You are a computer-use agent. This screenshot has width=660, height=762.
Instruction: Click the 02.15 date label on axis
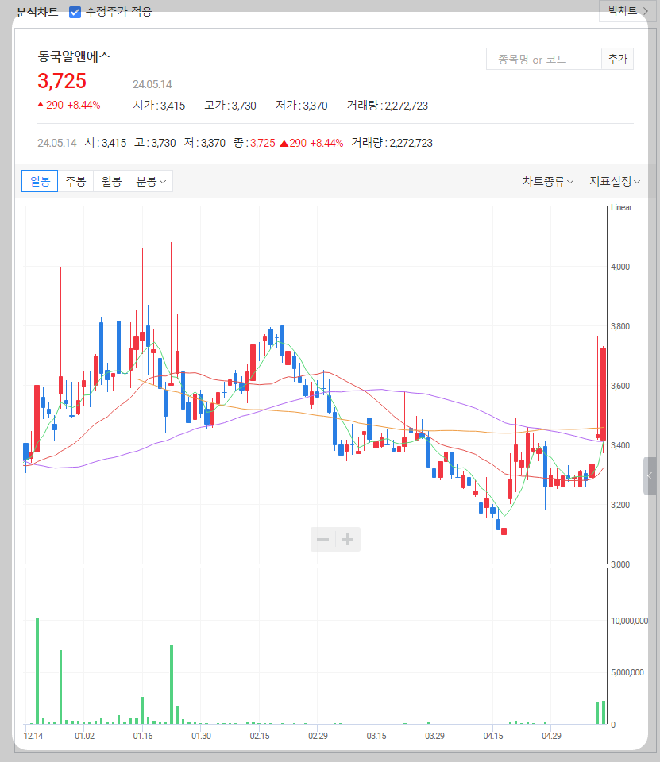(259, 736)
